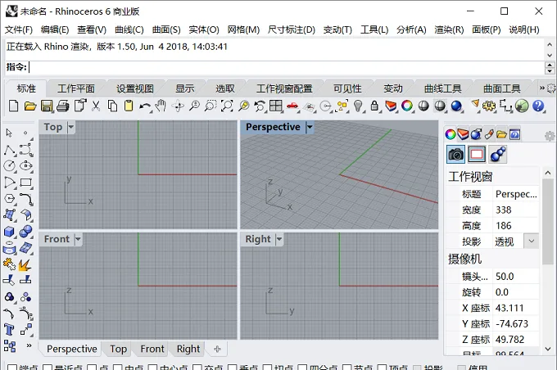Click the X 座标 value 43.111
The image size is (557, 370).
coord(516,308)
